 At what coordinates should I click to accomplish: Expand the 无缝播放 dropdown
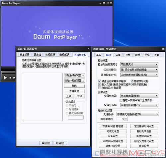(x=138, y=114)
